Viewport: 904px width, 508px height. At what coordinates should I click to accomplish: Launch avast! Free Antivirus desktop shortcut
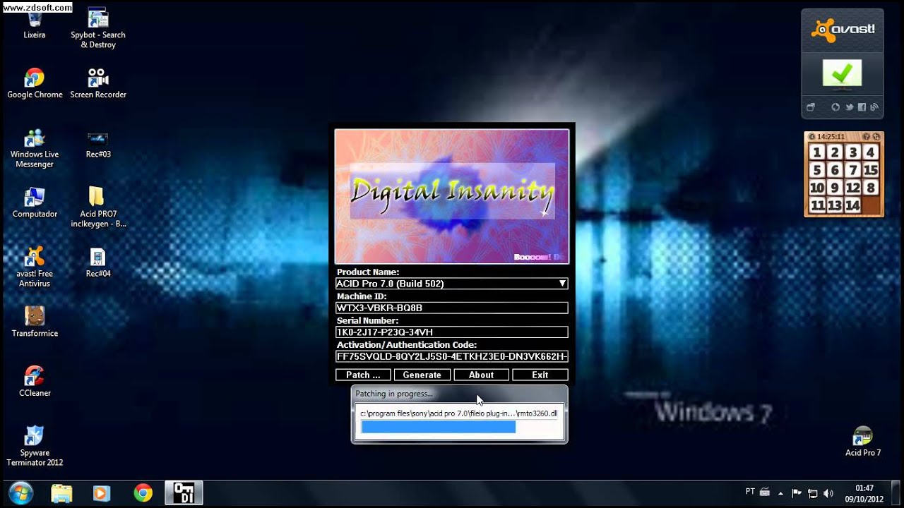35,267
